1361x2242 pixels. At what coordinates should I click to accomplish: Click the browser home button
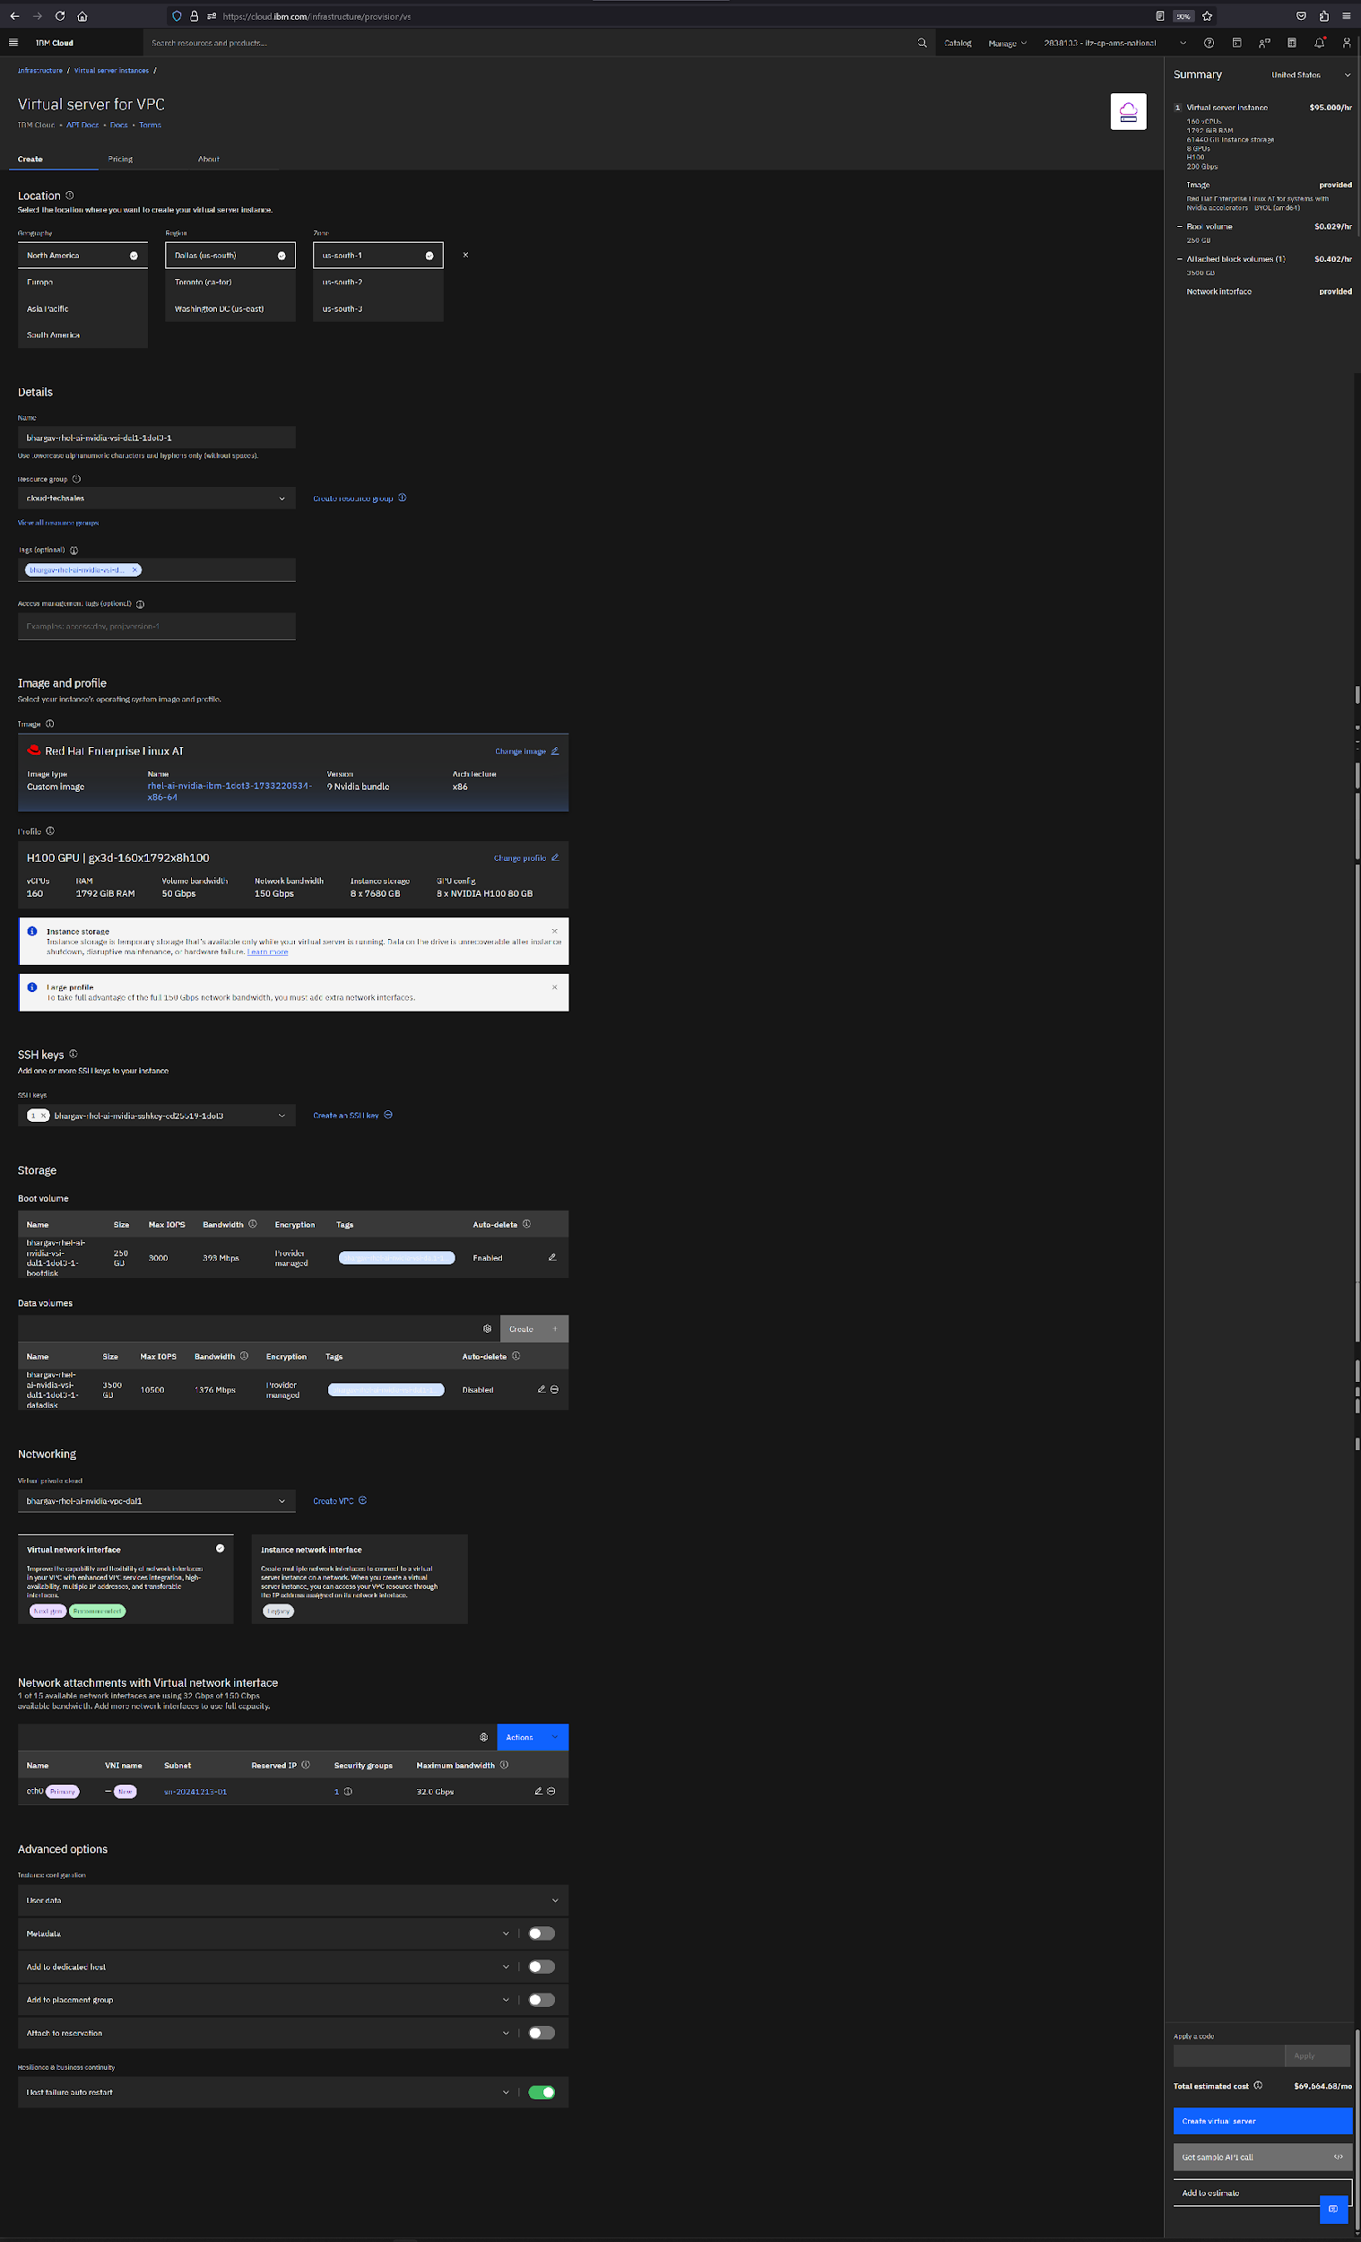[x=82, y=15]
